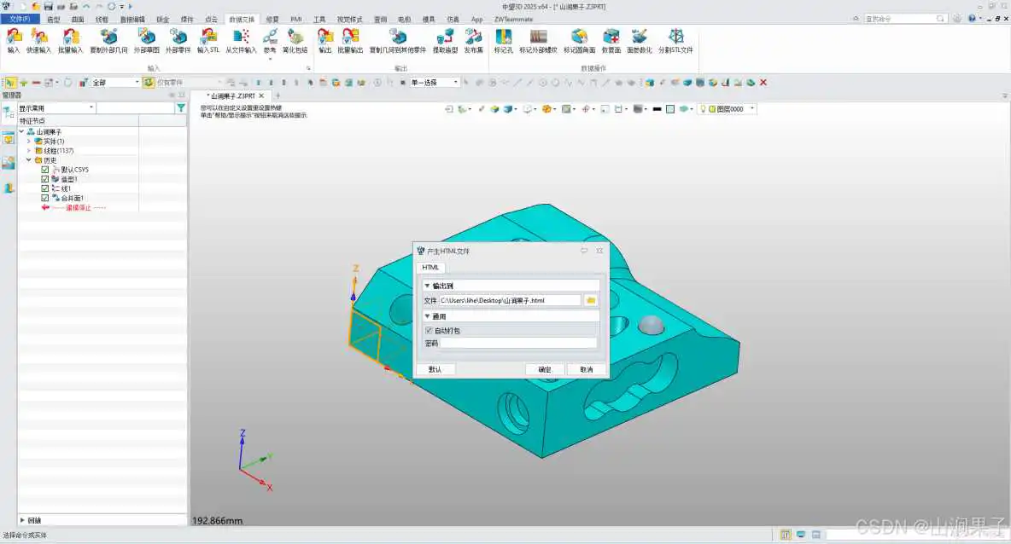Expand the 回放 panel at bottom left

click(22, 520)
